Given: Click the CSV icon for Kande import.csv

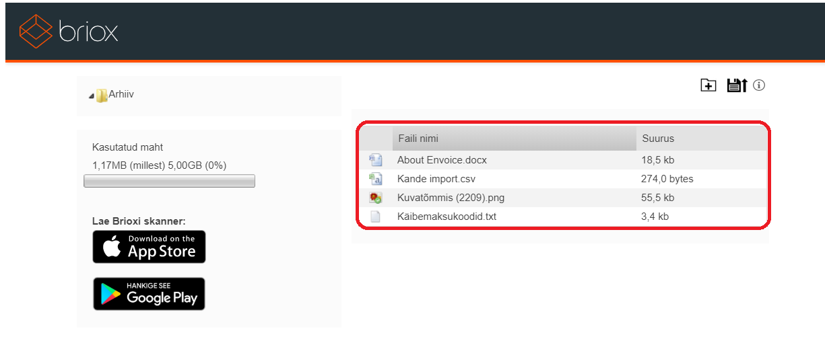Looking at the screenshot, I should click(x=375, y=179).
